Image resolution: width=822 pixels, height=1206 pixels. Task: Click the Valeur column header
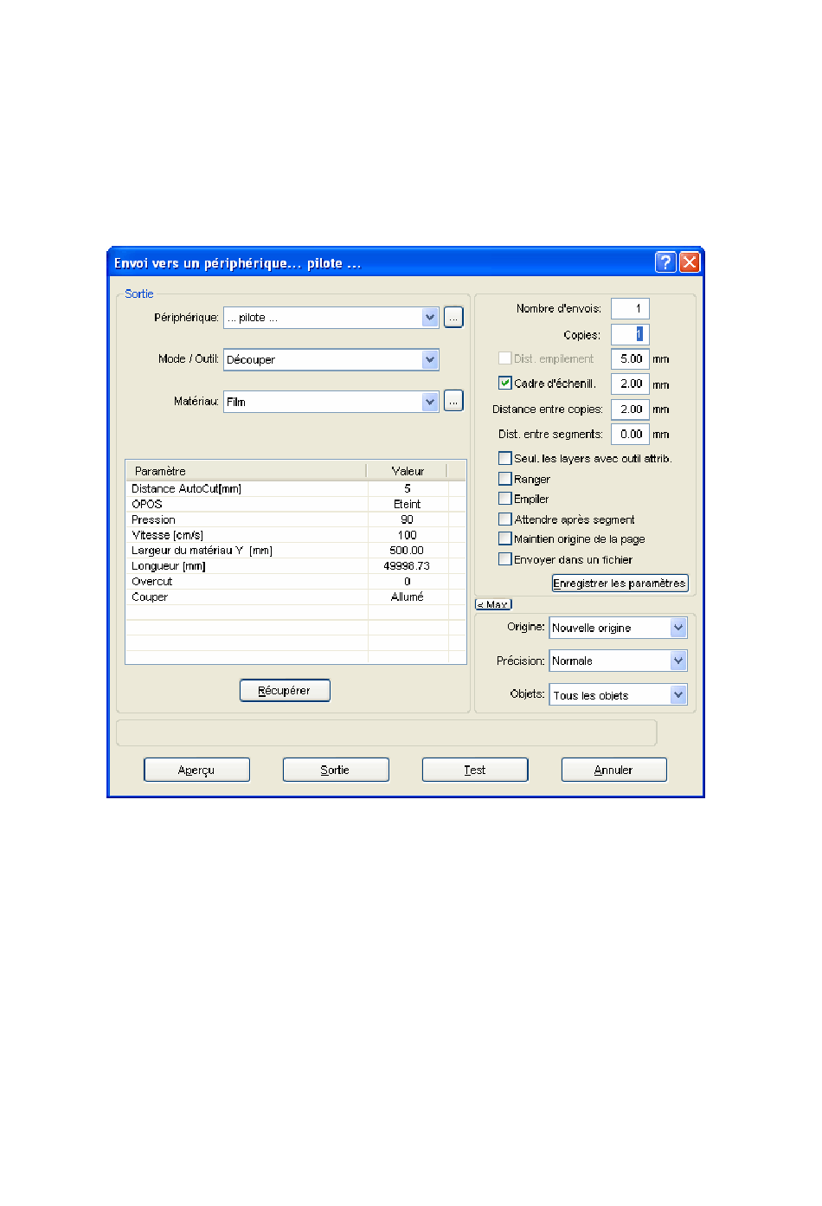pos(408,471)
